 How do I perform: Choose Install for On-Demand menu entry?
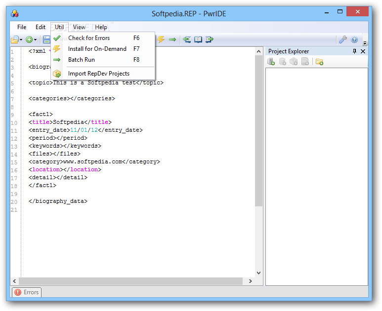103,49
